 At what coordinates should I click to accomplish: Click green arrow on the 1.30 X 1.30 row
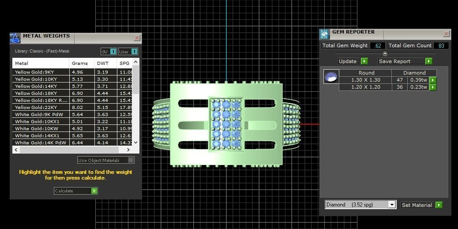tap(433, 80)
